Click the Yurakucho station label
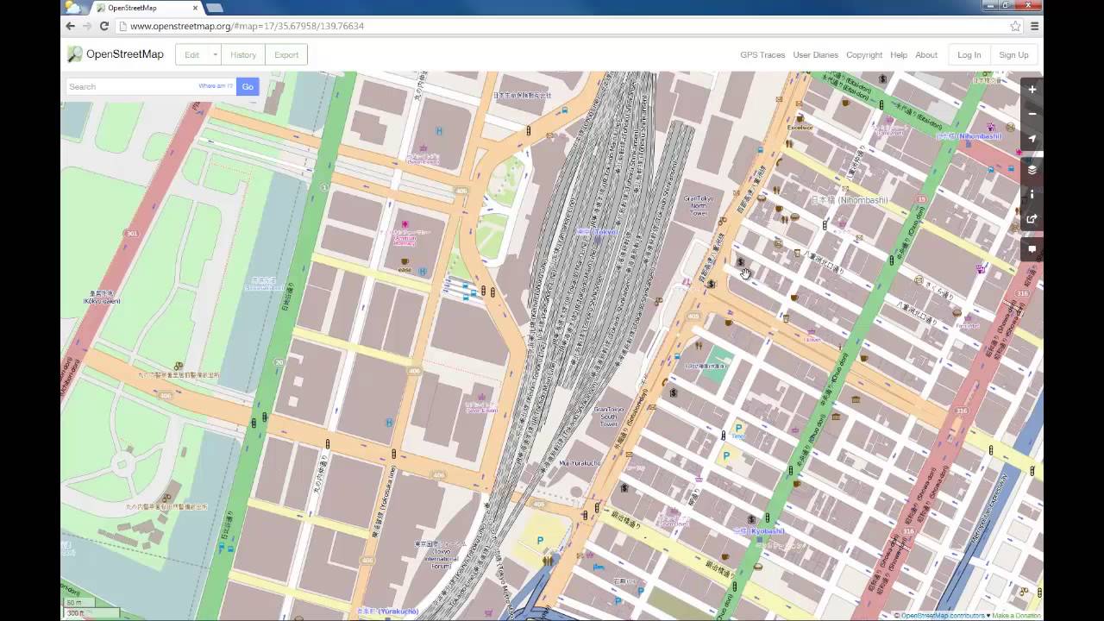This screenshot has width=1104, height=621. pos(388,611)
